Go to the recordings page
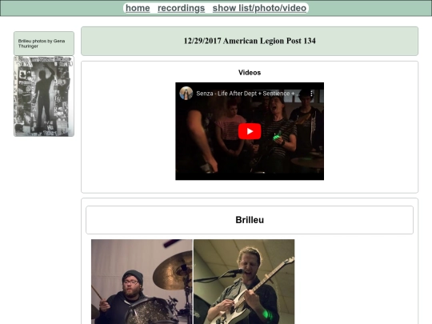Viewport: 432px width, 324px height. [x=181, y=8]
